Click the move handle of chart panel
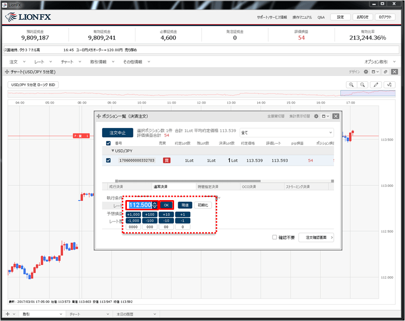Image resolution: width=405 pixels, height=321 pixels. point(7,72)
